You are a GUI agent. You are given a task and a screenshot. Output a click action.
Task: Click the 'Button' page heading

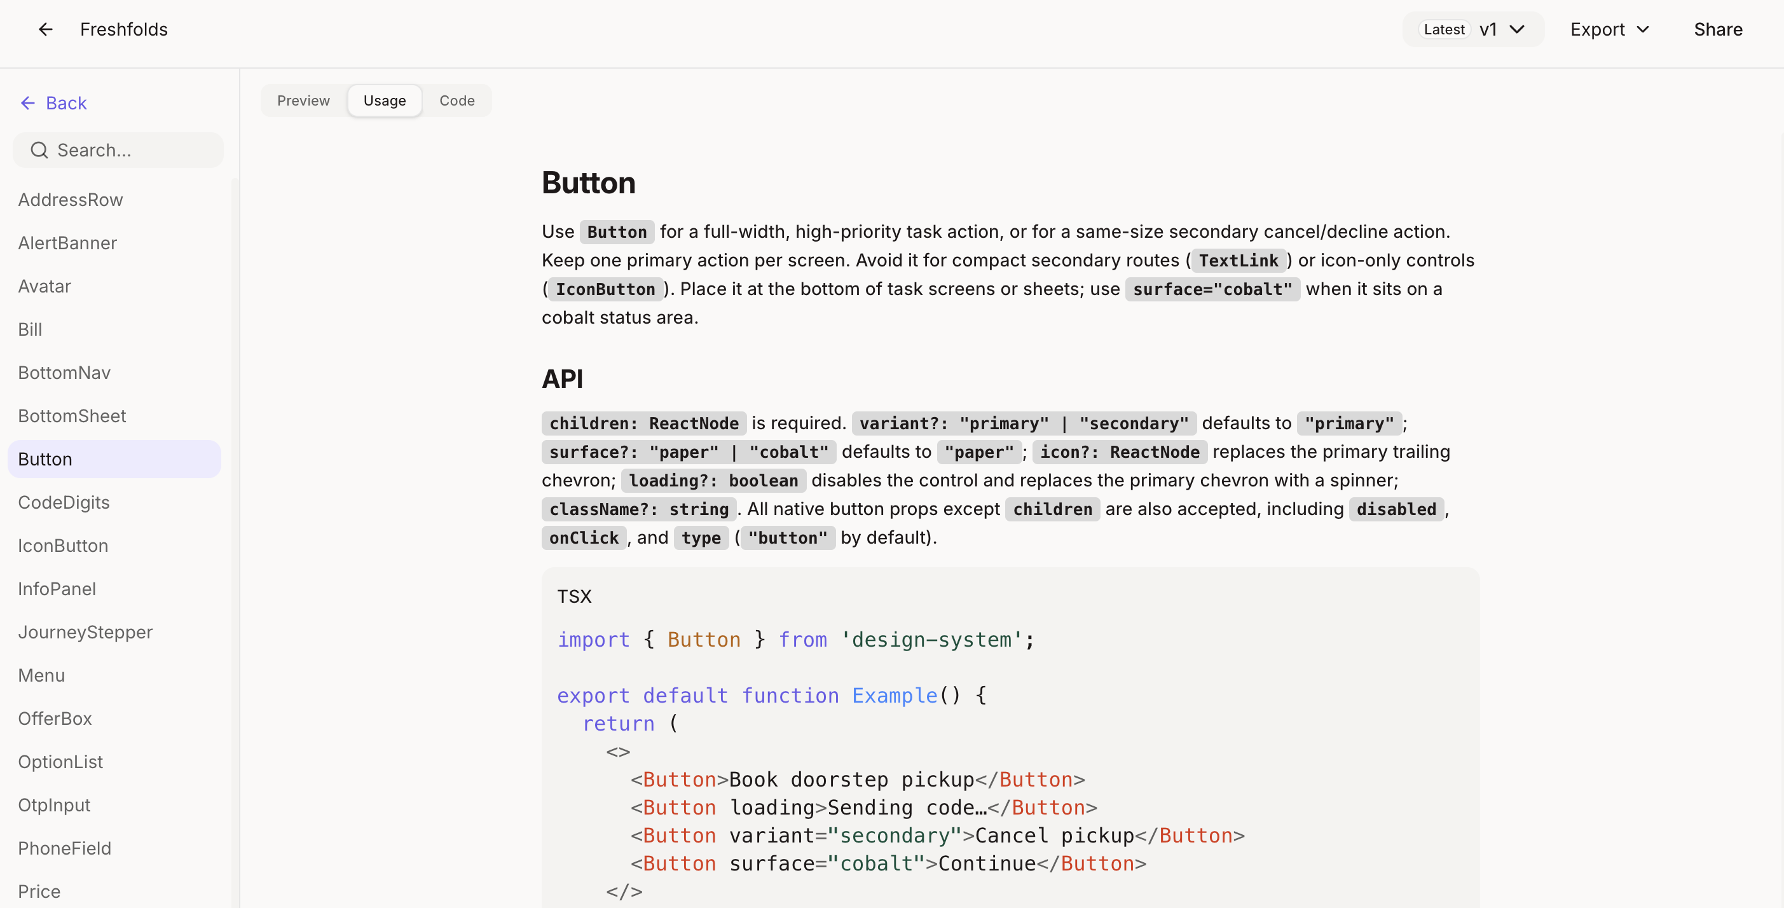(589, 183)
